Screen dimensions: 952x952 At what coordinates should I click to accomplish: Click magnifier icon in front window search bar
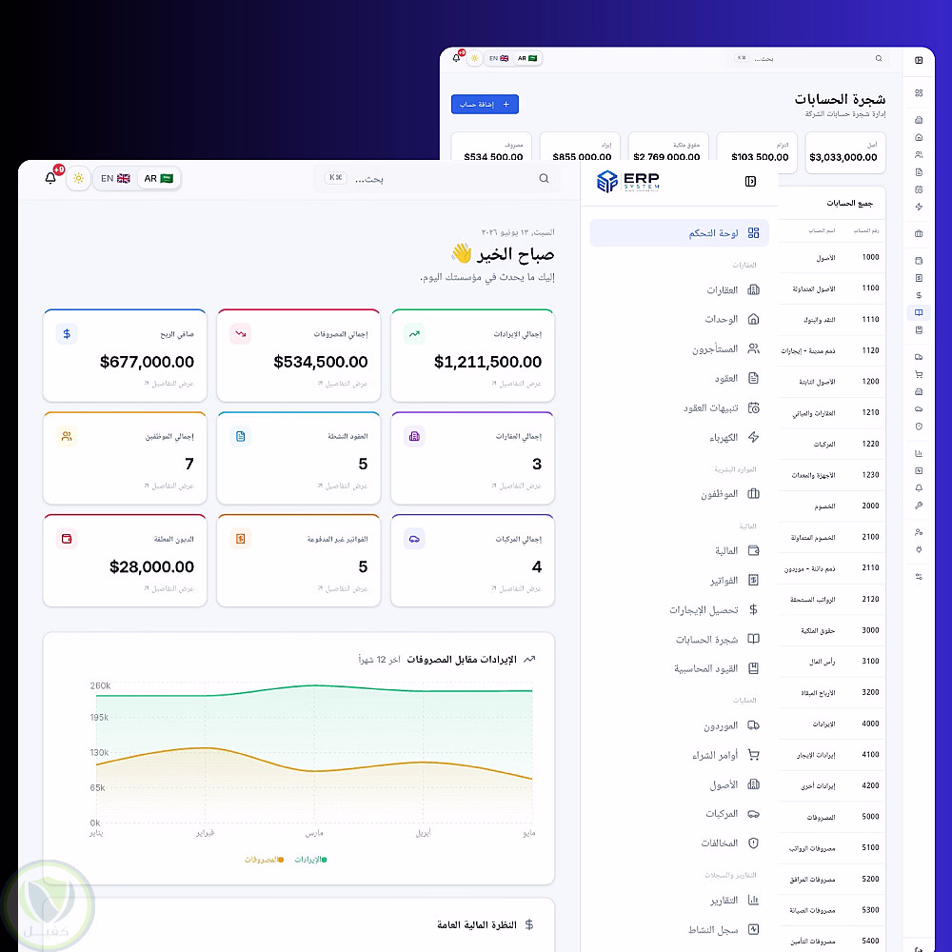point(544,179)
